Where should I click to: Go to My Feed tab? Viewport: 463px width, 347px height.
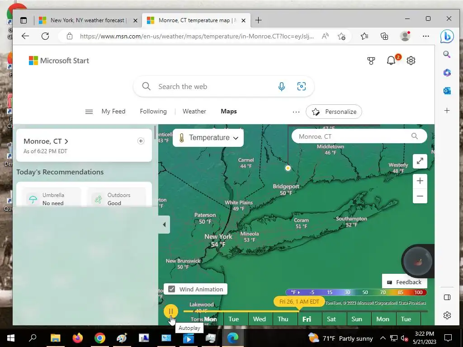pyautogui.click(x=113, y=111)
